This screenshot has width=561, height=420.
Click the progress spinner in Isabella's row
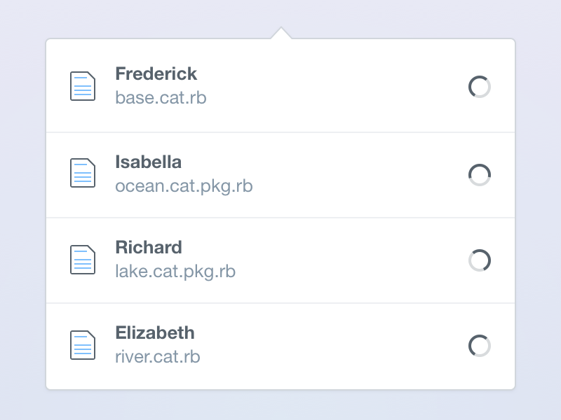(x=480, y=175)
